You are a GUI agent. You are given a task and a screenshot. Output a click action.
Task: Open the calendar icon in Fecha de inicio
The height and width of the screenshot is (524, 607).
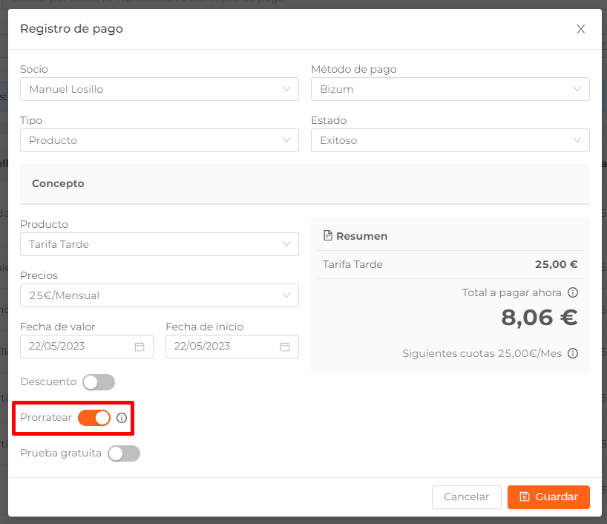tap(285, 347)
